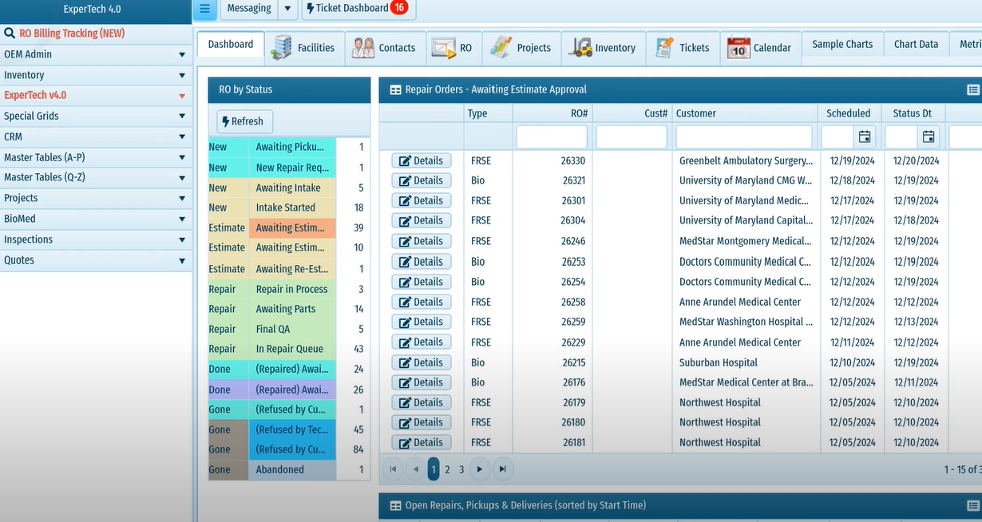Open the Calendar tab date icon

[x=738, y=49]
